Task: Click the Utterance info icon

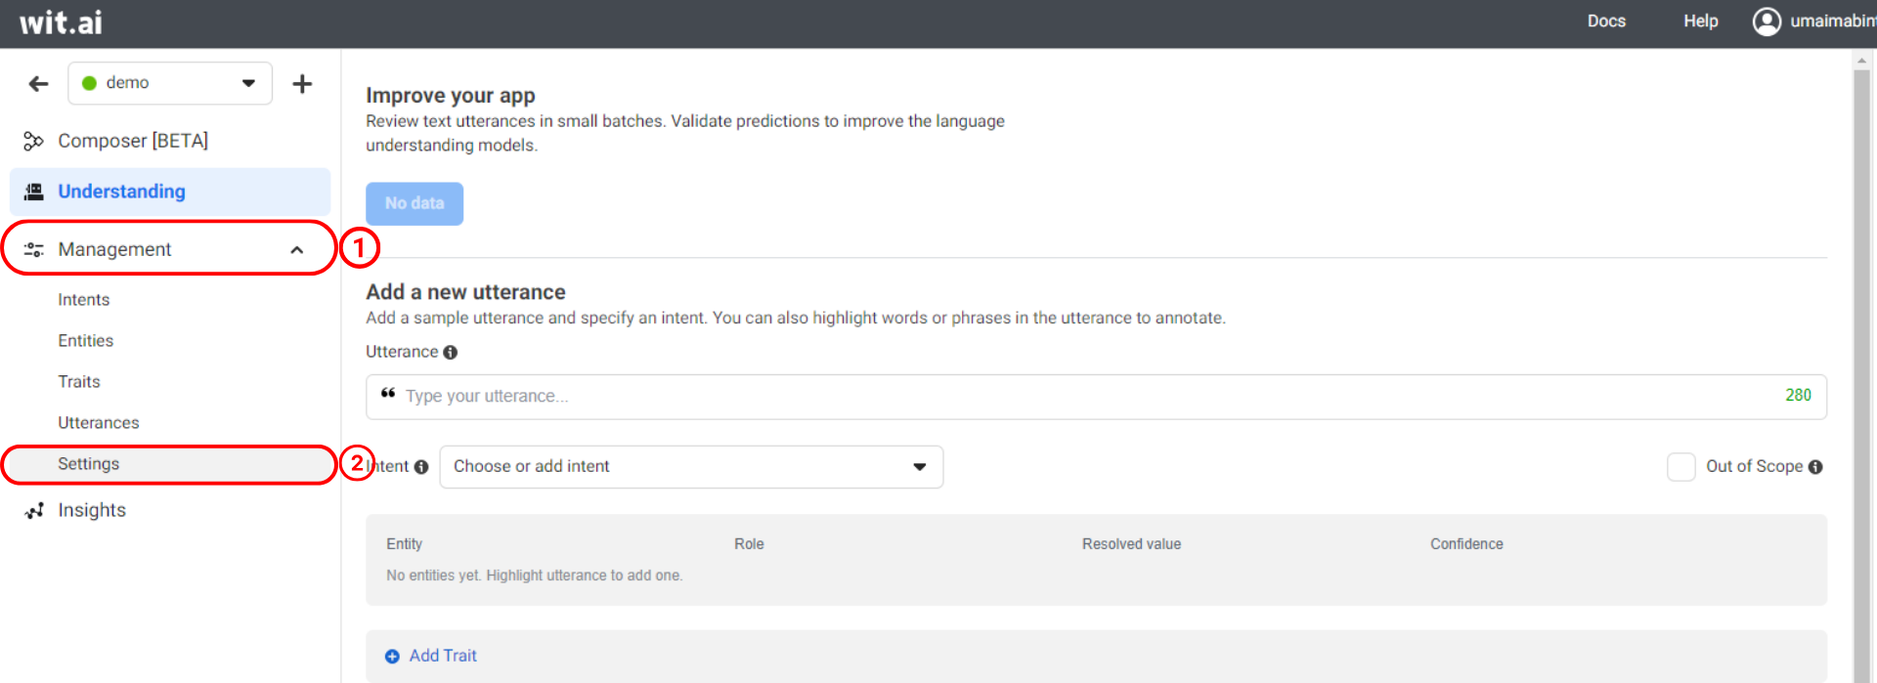Action: coord(450,353)
